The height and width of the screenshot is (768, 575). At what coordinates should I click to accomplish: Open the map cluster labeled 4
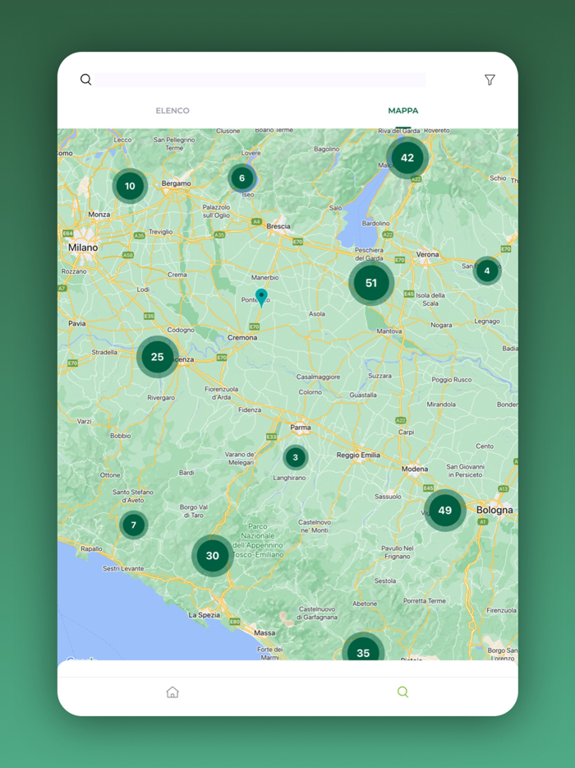pos(487,271)
